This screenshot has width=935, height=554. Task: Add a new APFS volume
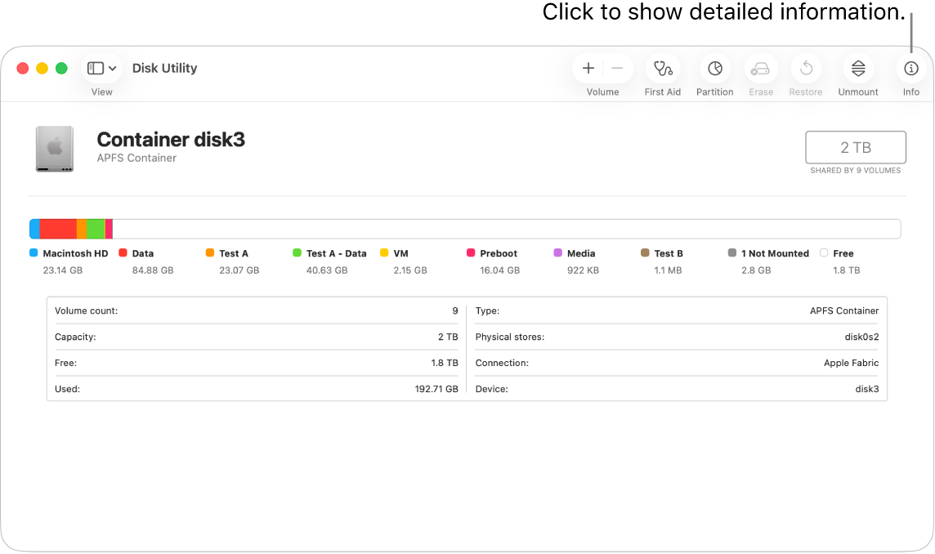click(x=588, y=68)
